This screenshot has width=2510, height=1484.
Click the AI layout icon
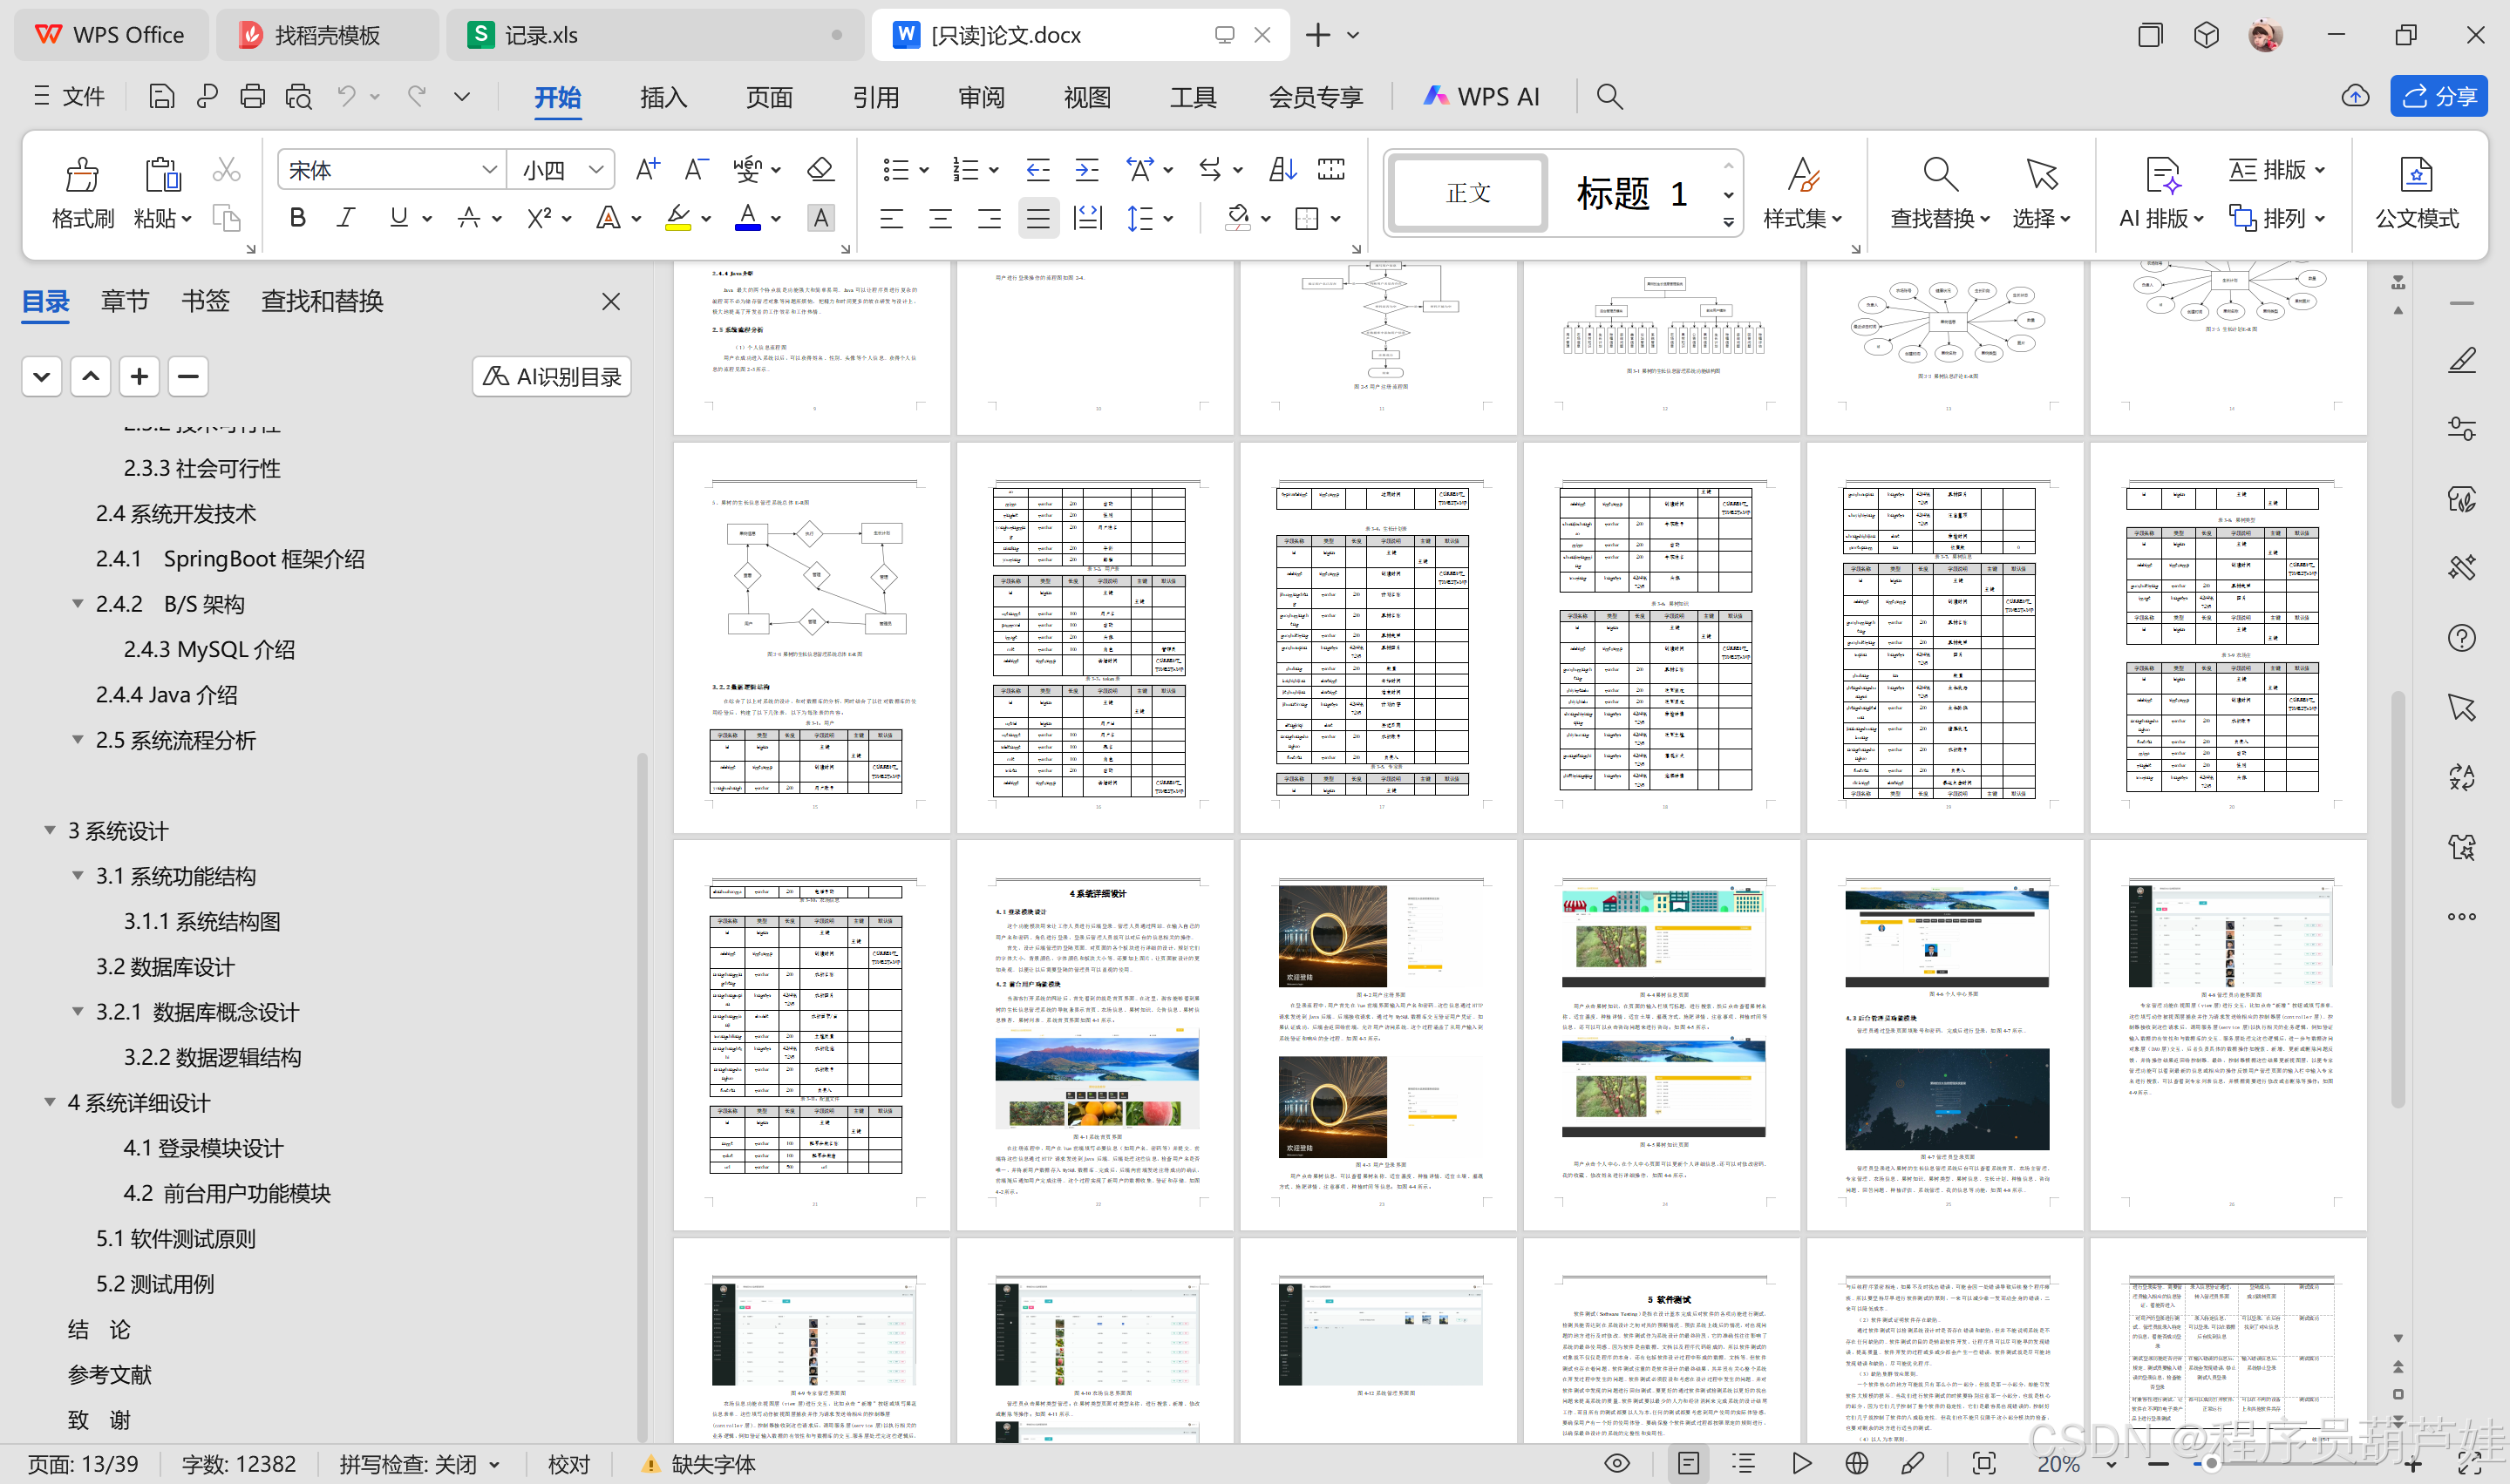pos(2161,176)
